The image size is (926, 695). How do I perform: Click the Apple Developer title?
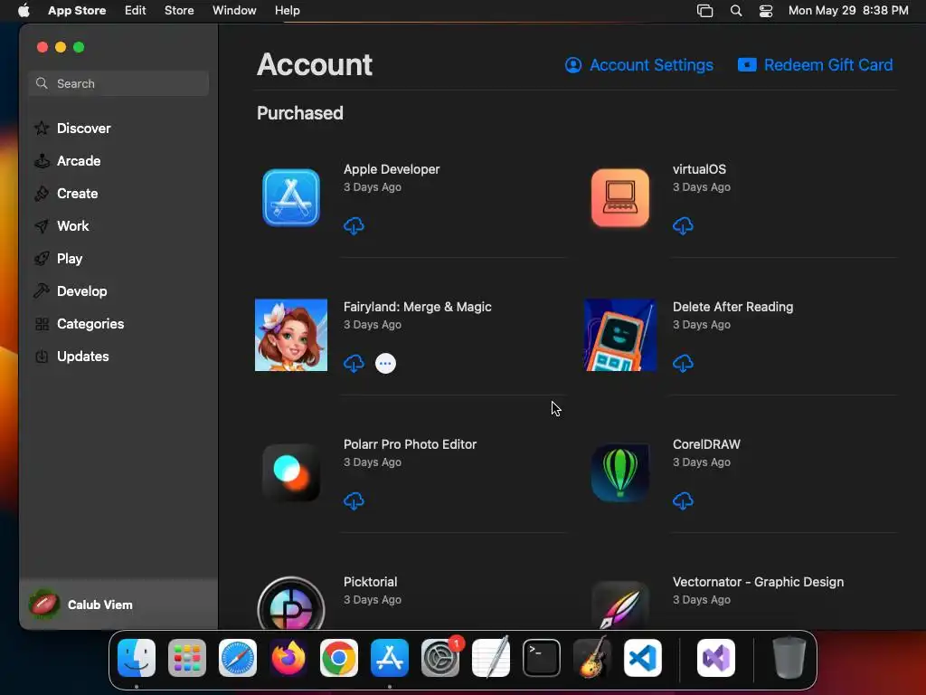(x=392, y=169)
